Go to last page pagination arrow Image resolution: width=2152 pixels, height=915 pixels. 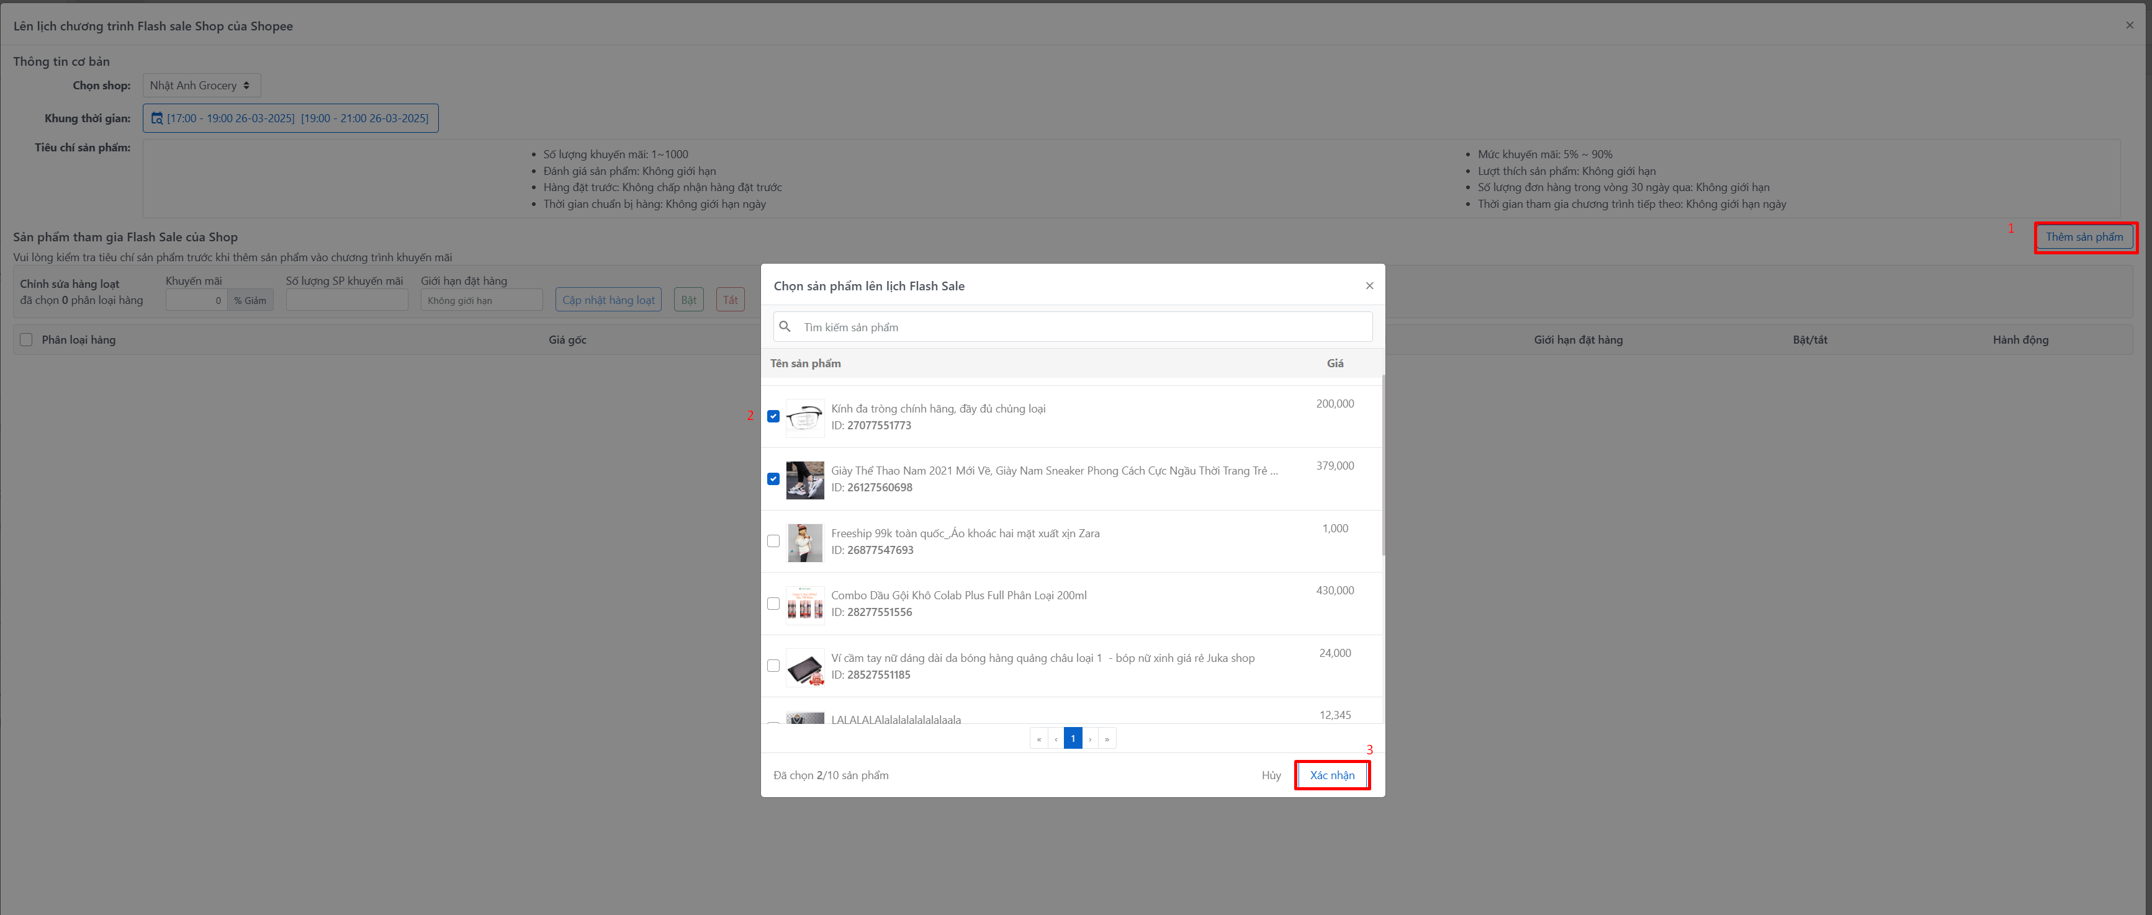[x=1107, y=738]
